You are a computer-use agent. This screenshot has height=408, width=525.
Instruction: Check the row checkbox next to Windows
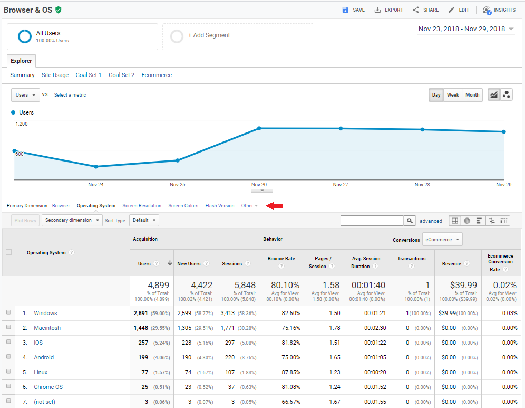[8, 313]
